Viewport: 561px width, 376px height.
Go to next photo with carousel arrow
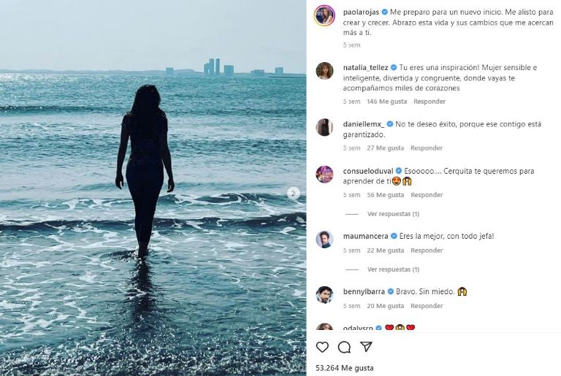pyautogui.click(x=293, y=193)
